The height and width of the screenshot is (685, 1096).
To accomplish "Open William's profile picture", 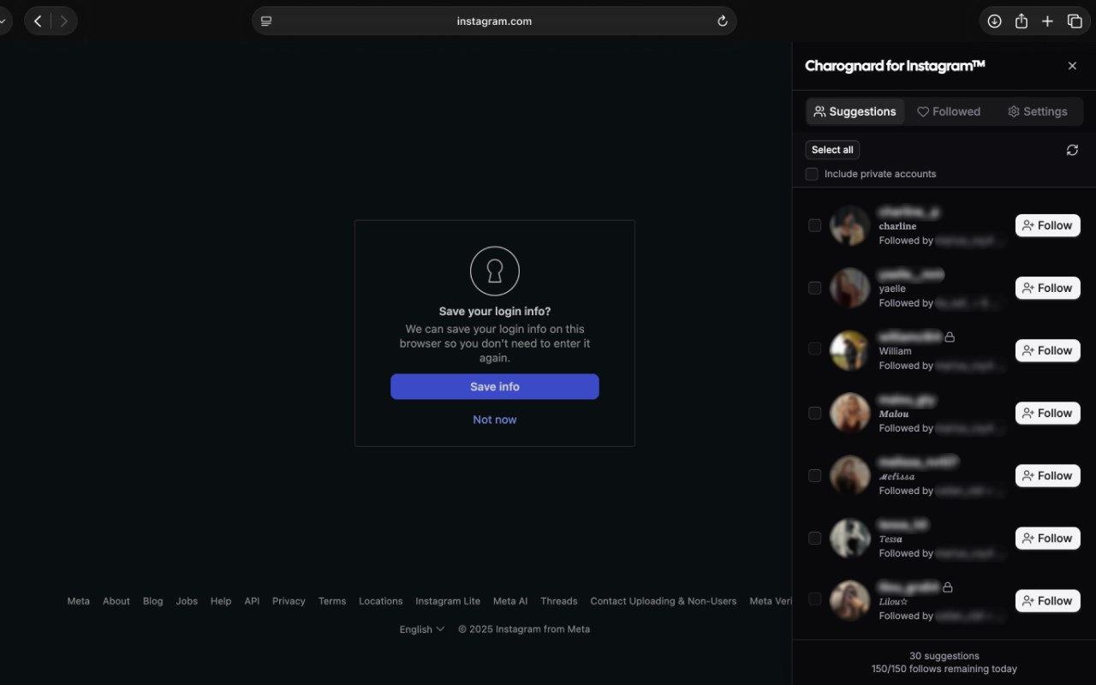I will [x=850, y=350].
